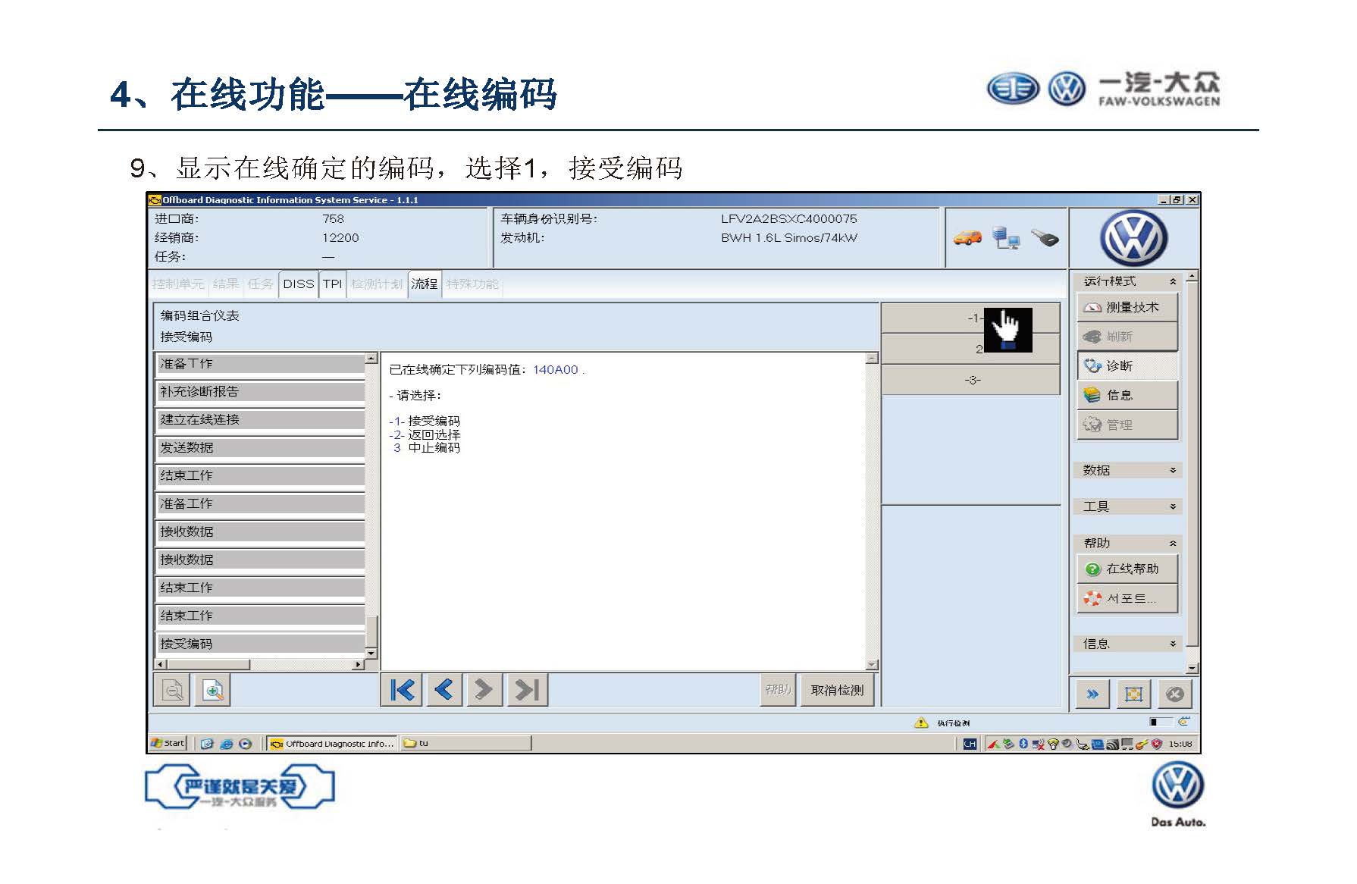Click the zoom in magnifier icon
The height and width of the screenshot is (884, 1357).
(213, 691)
